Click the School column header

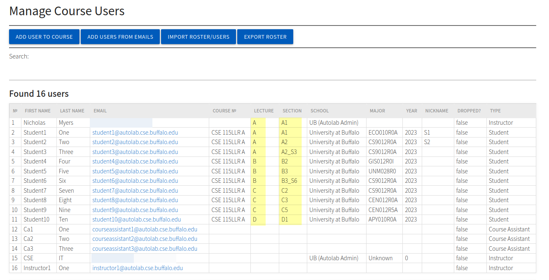(320, 111)
